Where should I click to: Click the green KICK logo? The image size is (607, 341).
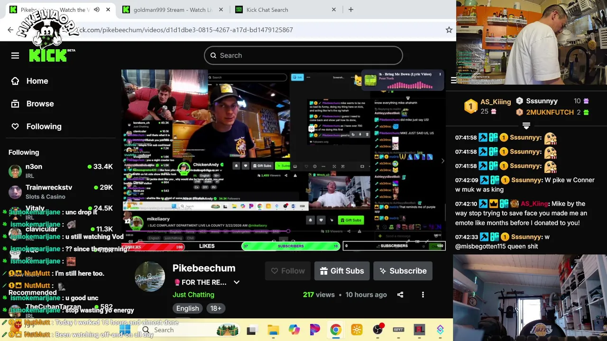(47, 55)
